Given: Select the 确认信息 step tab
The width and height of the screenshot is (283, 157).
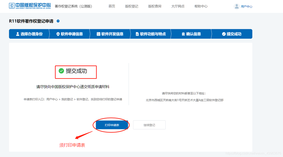Looking at the screenshot, I should click(x=191, y=34).
